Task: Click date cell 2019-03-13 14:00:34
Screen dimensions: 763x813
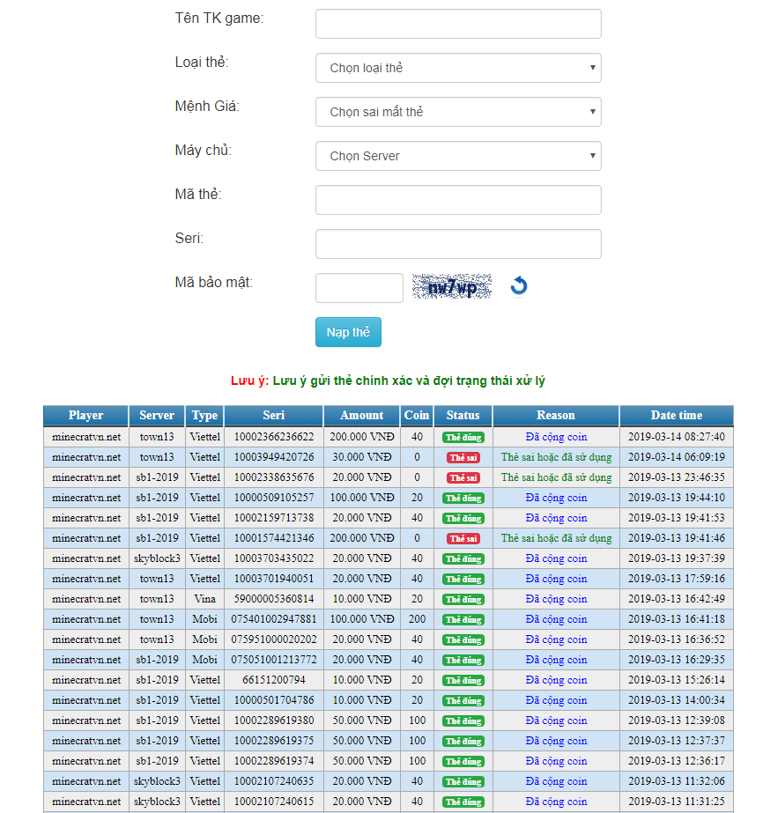Action: [x=677, y=700]
